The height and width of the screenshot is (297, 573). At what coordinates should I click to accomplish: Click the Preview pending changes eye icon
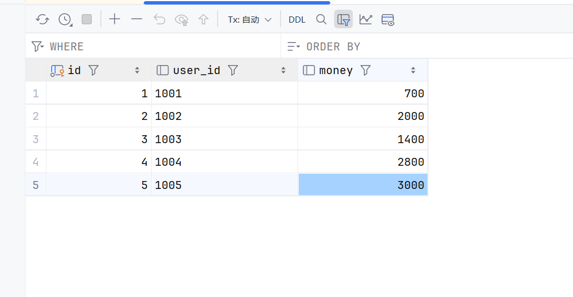pos(181,19)
